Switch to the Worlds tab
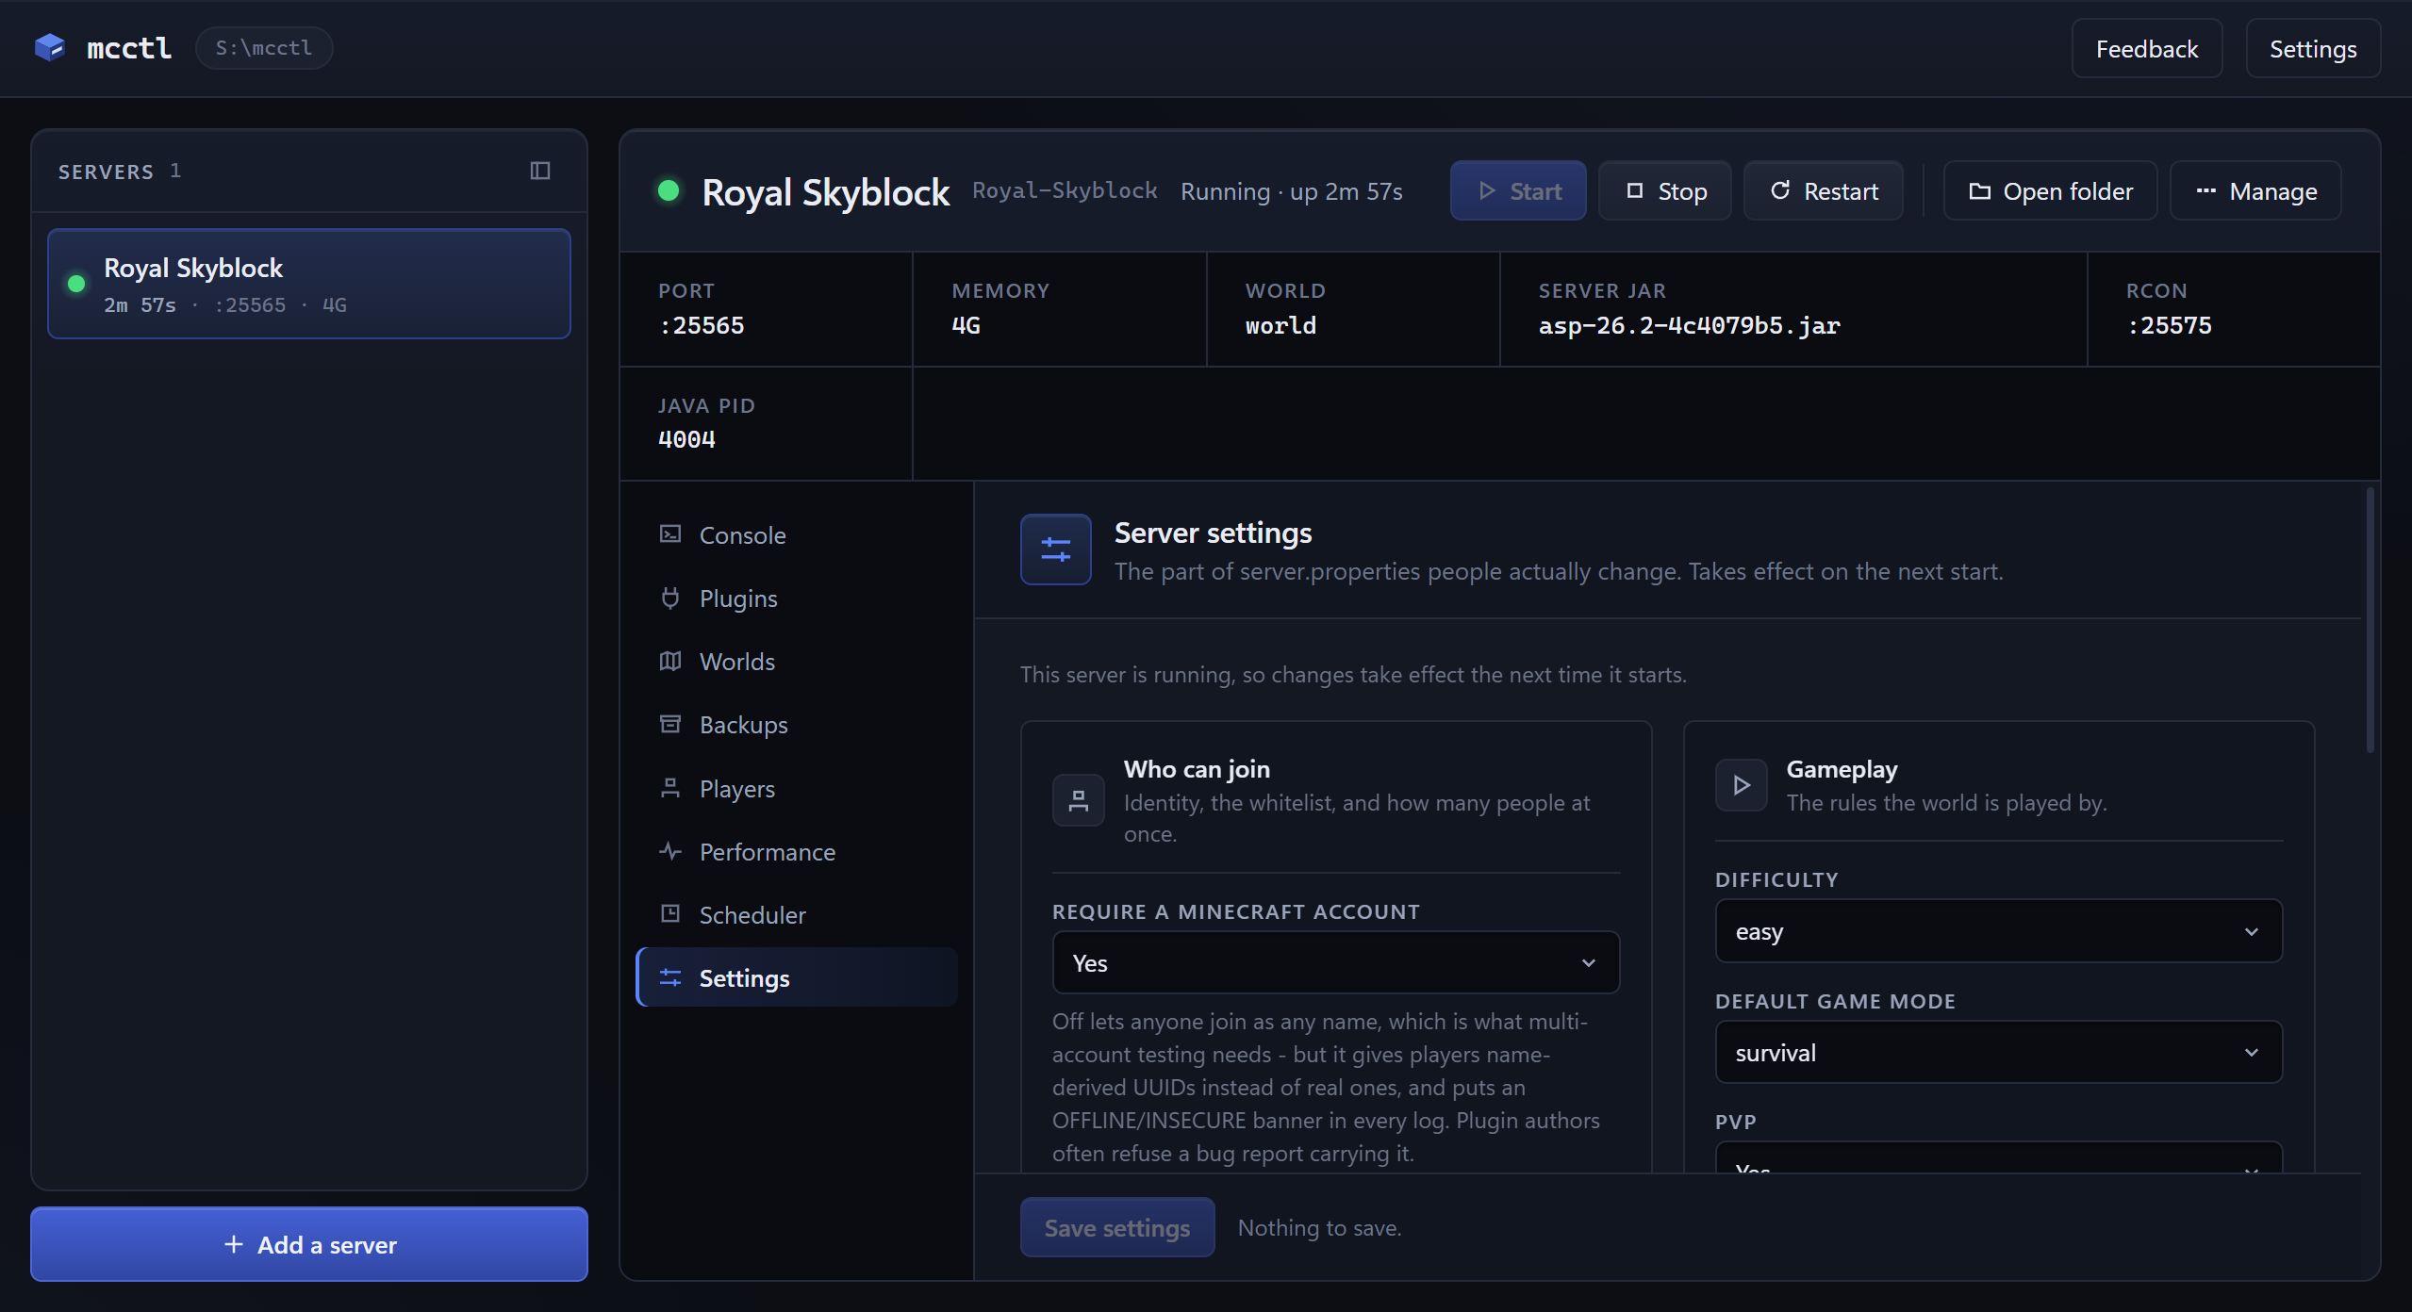The image size is (2412, 1312). pos(797,662)
